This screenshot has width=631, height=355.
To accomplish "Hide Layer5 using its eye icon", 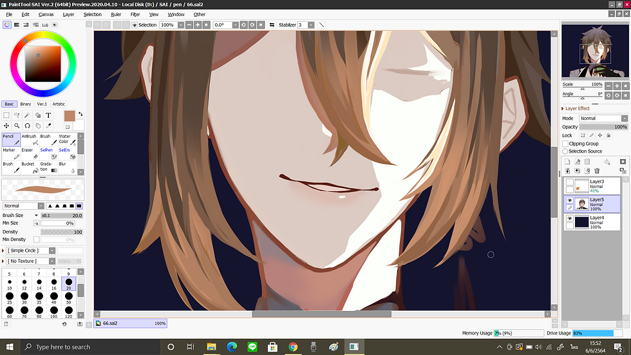I will pyautogui.click(x=569, y=200).
